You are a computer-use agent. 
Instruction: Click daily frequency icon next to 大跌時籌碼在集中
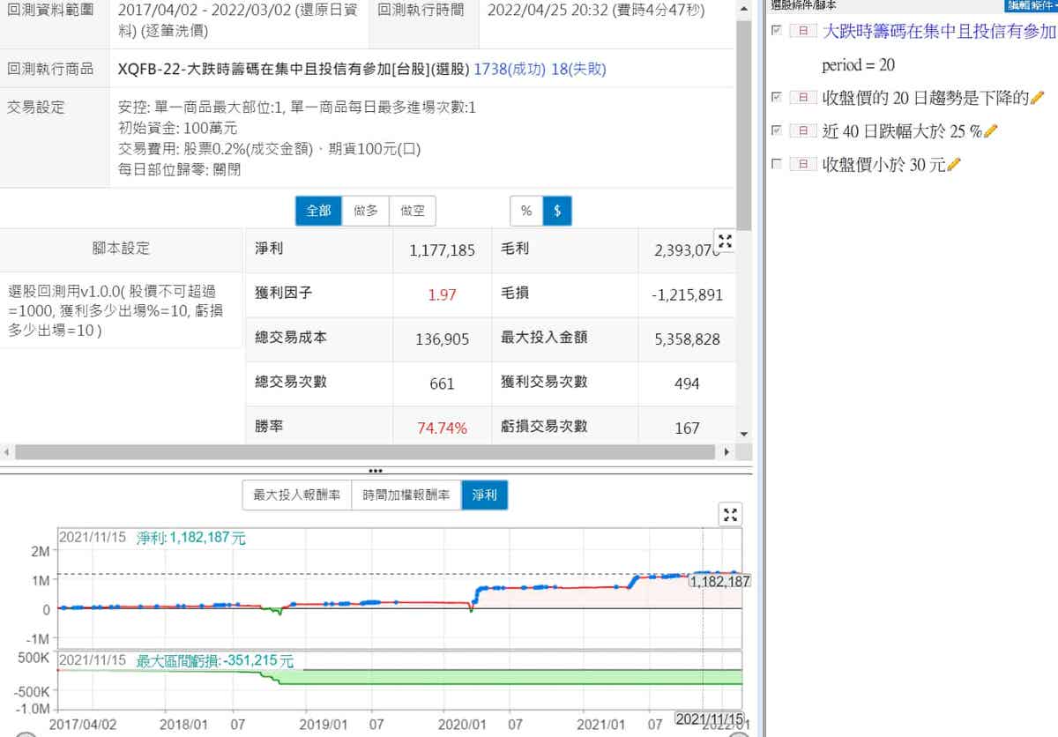(802, 32)
